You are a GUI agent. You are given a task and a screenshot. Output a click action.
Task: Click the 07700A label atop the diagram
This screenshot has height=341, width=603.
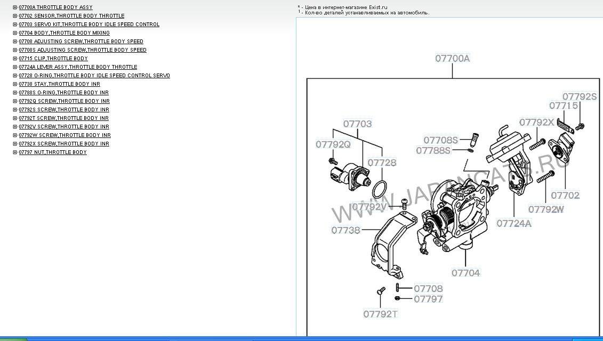(x=452, y=59)
